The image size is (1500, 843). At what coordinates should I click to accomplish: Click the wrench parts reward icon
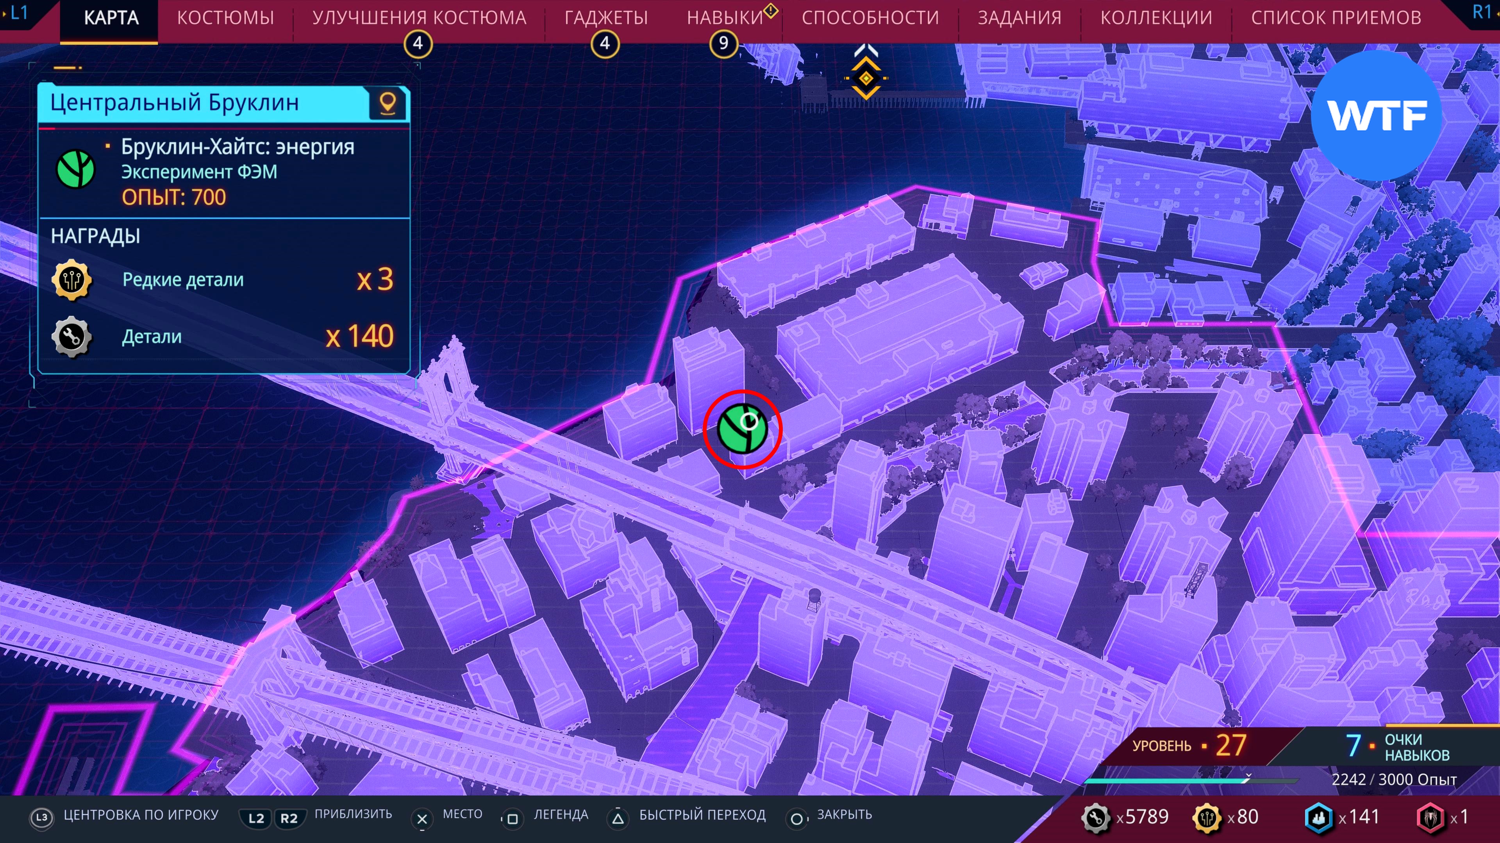pyautogui.click(x=71, y=337)
